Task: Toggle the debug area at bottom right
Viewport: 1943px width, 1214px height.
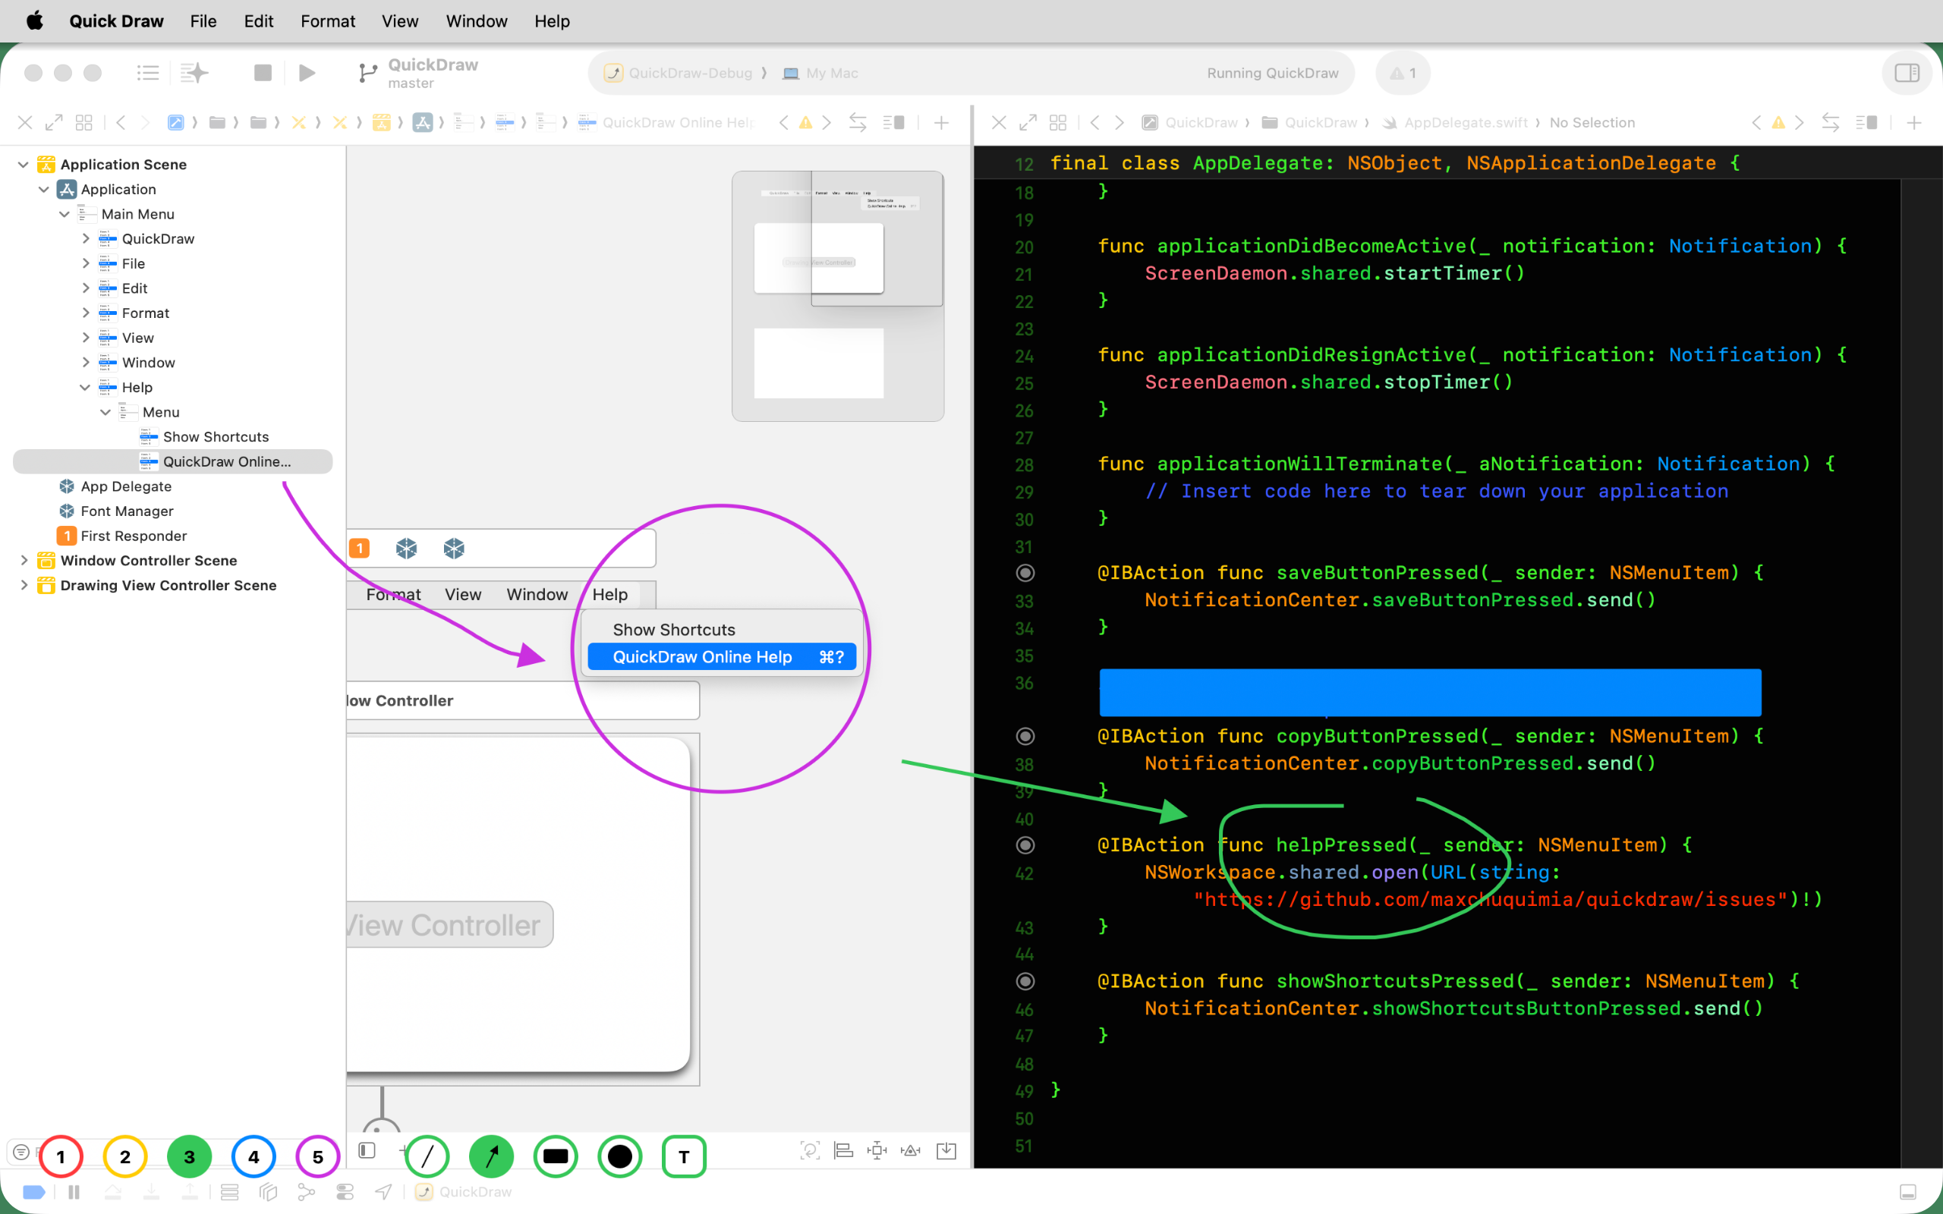Action: [1909, 1192]
